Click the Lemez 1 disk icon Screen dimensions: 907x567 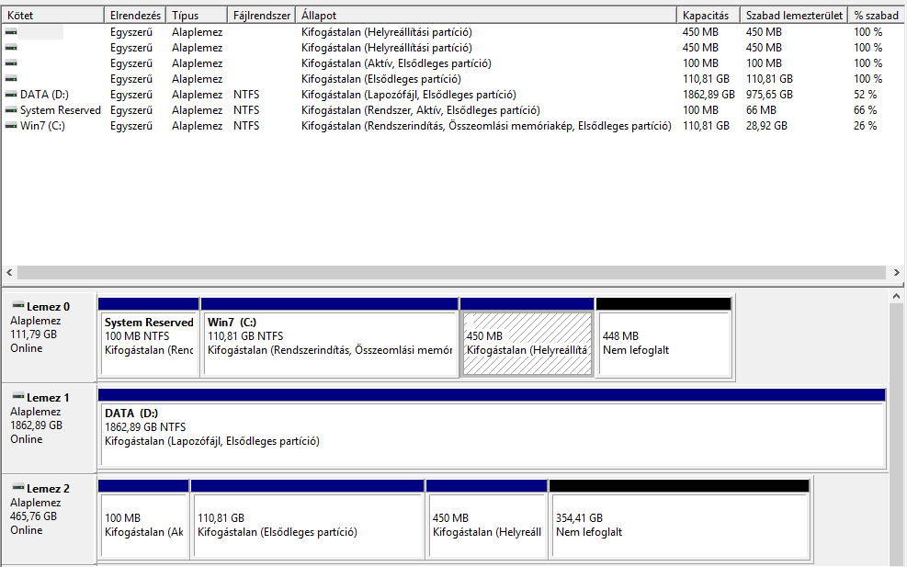tap(18, 397)
